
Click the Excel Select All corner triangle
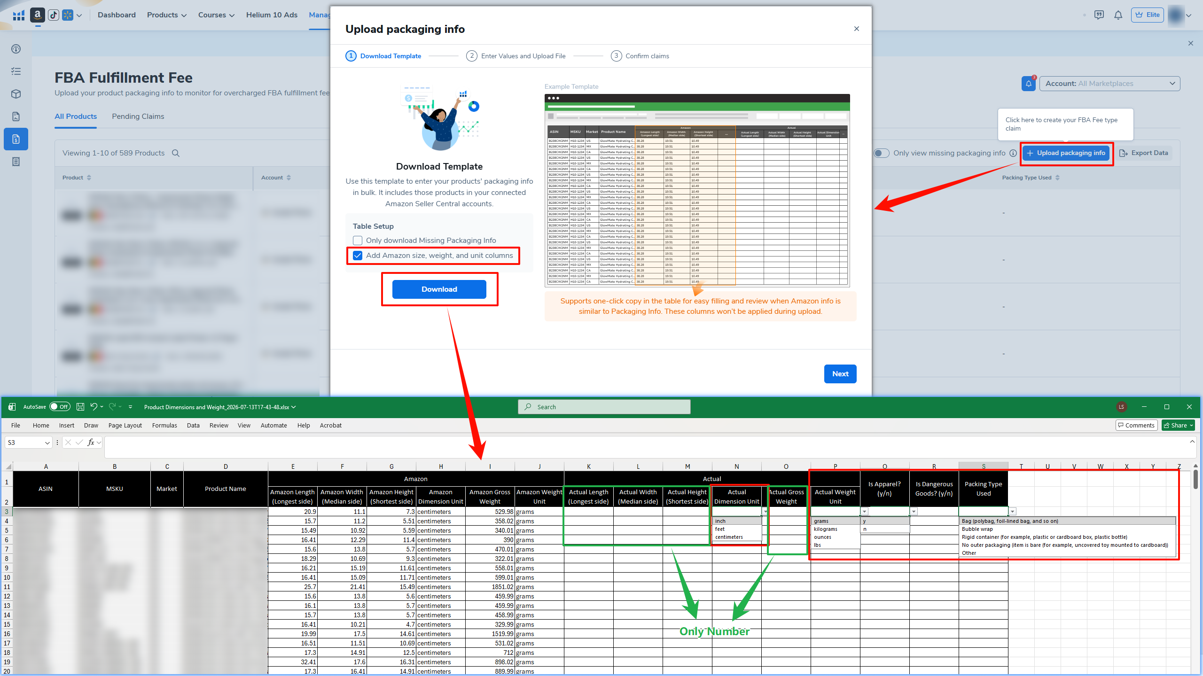tap(8, 466)
